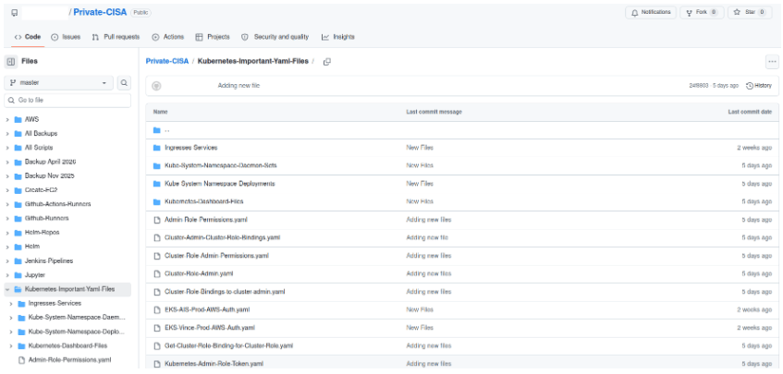Open the master branch dropdown
This screenshot has height=374, width=783.
[x=59, y=83]
